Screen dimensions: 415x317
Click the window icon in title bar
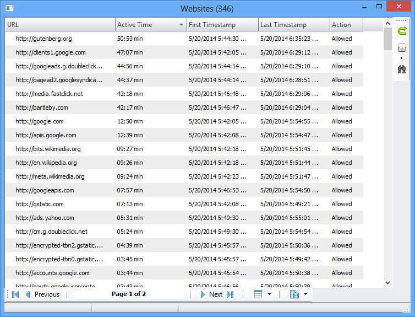tap(9, 8)
